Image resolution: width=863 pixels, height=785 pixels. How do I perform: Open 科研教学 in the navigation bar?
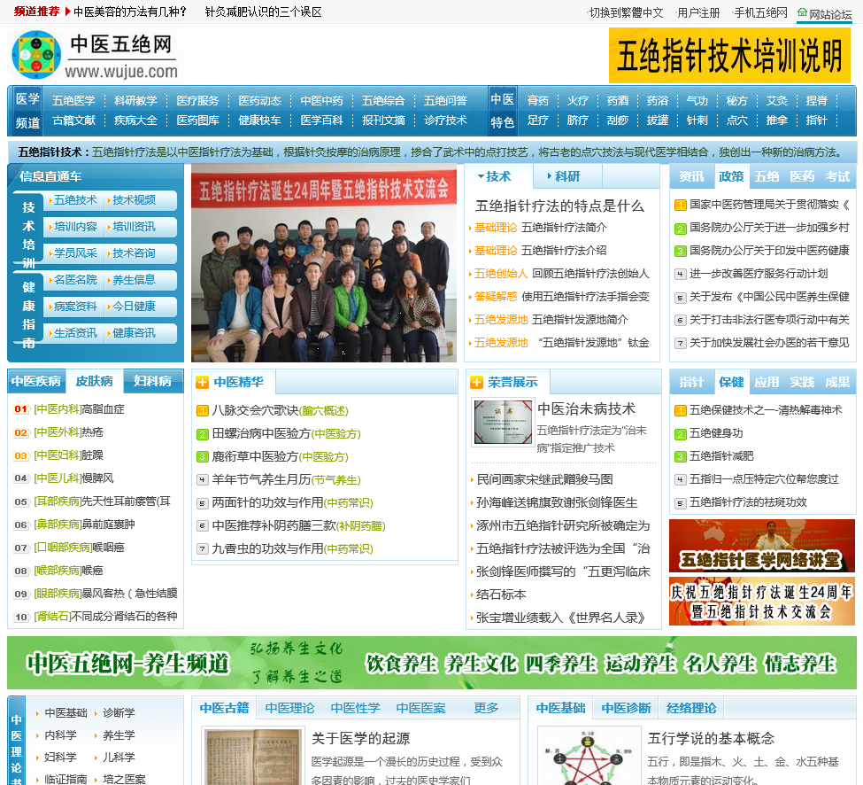coord(135,101)
